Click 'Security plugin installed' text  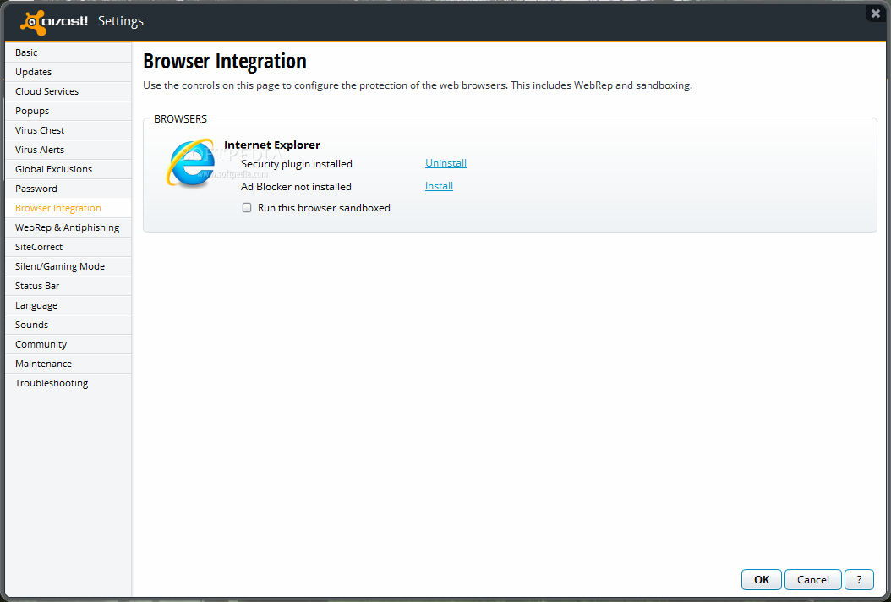click(x=297, y=164)
